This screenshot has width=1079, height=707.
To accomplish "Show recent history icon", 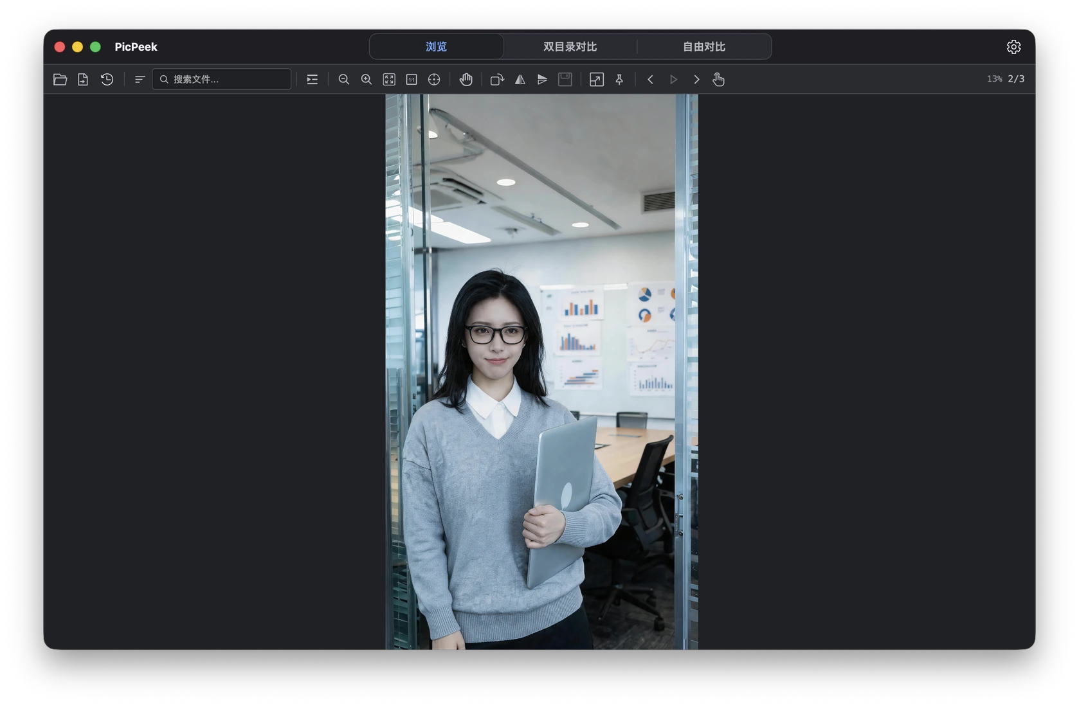I will click(x=107, y=79).
